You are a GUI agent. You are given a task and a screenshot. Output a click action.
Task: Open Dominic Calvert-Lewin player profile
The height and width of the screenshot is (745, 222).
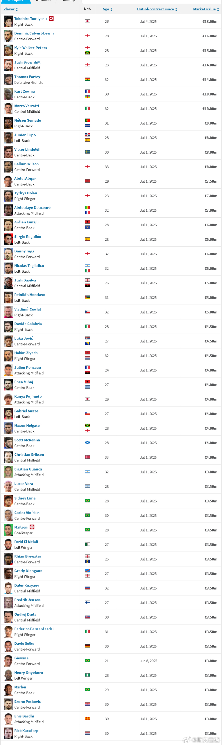(x=34, y=33)
